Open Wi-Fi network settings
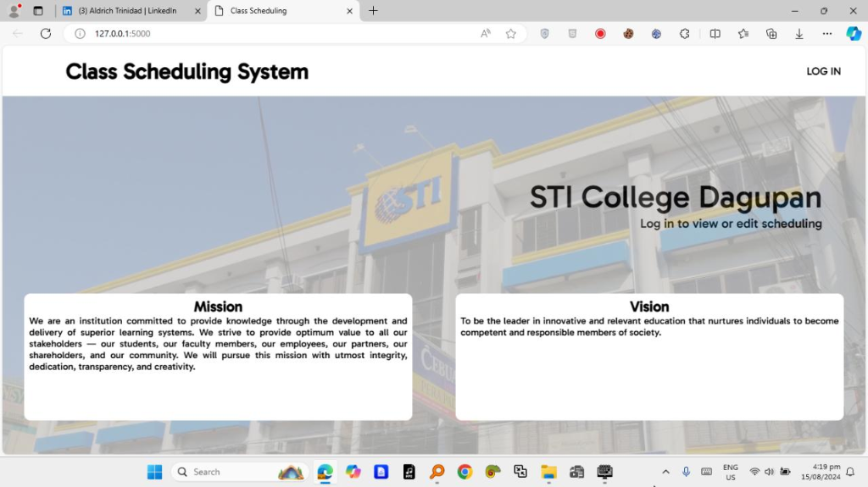Viewport: 868px width, 487px height. click(x=754, y=472)
